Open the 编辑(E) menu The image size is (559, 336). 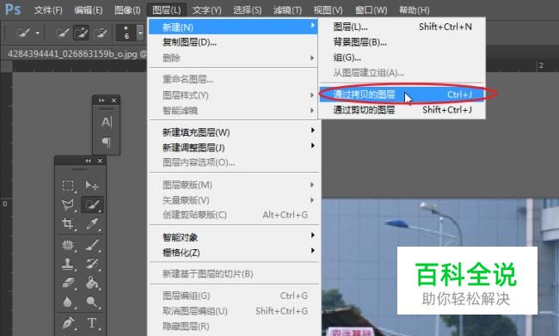coord(88,10)
